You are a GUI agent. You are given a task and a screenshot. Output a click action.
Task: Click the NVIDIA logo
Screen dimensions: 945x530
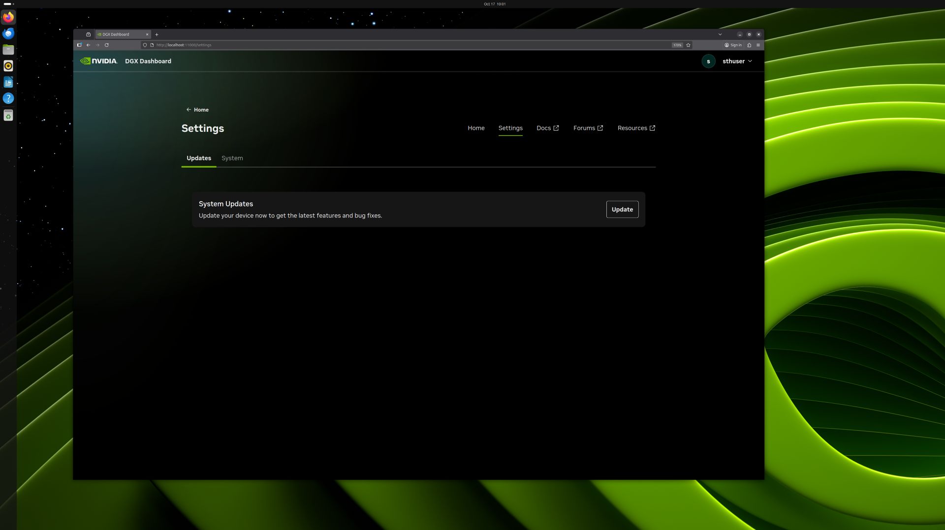[x=98, y=61]
